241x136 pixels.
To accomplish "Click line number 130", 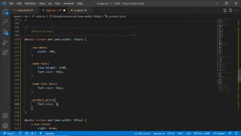I will 17,120.
